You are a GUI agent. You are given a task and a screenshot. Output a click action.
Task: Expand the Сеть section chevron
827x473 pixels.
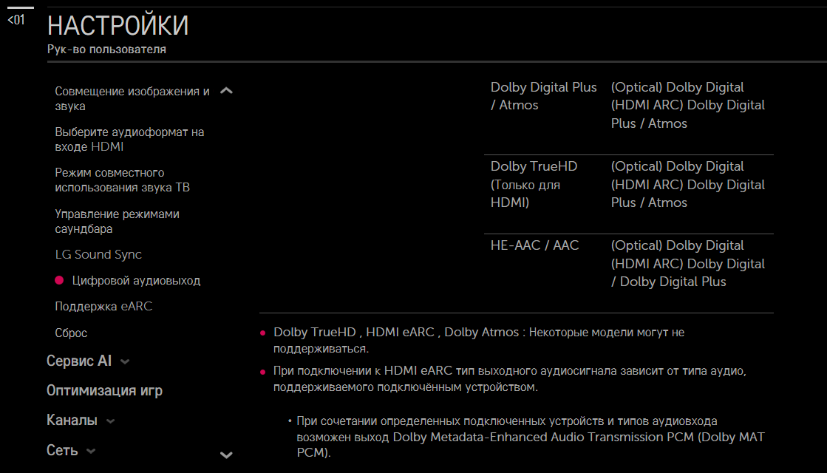91,451
